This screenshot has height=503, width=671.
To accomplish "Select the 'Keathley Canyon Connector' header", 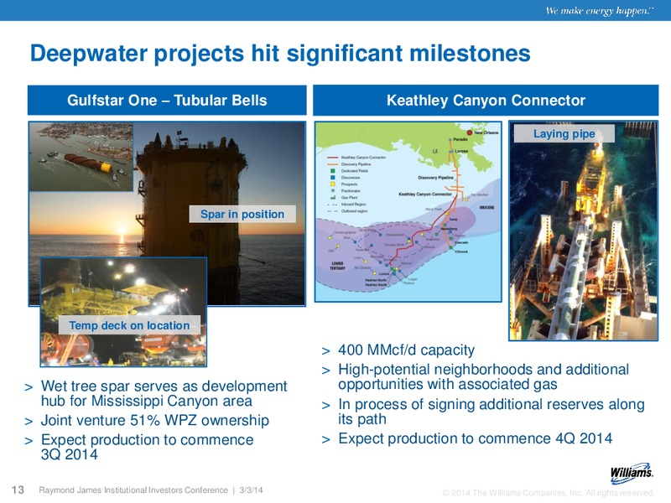I will click(x=486, y=100).
